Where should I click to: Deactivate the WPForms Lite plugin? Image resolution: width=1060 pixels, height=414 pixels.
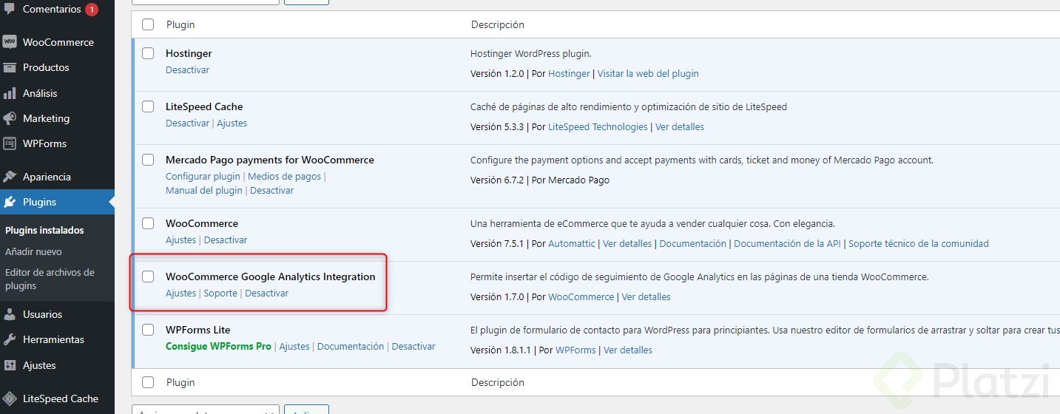point(413,347)
